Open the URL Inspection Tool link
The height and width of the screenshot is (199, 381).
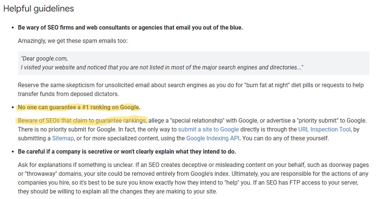point(325,130)
